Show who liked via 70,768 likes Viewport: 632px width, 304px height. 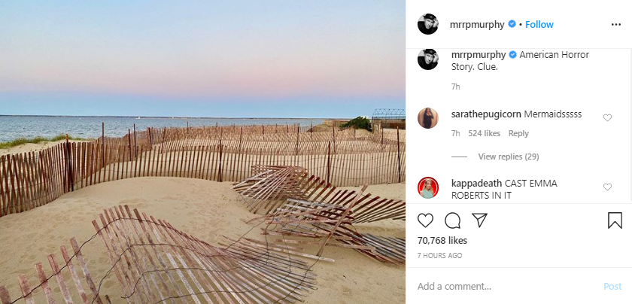442,241
